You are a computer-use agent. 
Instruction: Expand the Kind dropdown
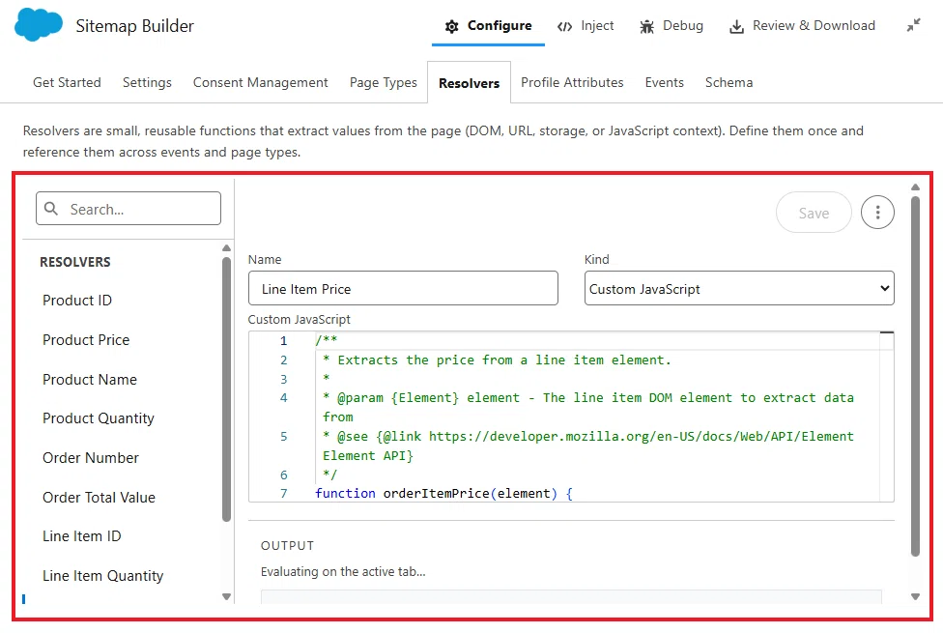[739, 288]
